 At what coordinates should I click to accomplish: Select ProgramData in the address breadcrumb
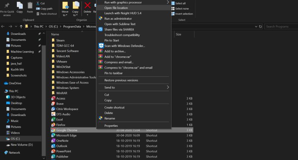tap(72, 26)
